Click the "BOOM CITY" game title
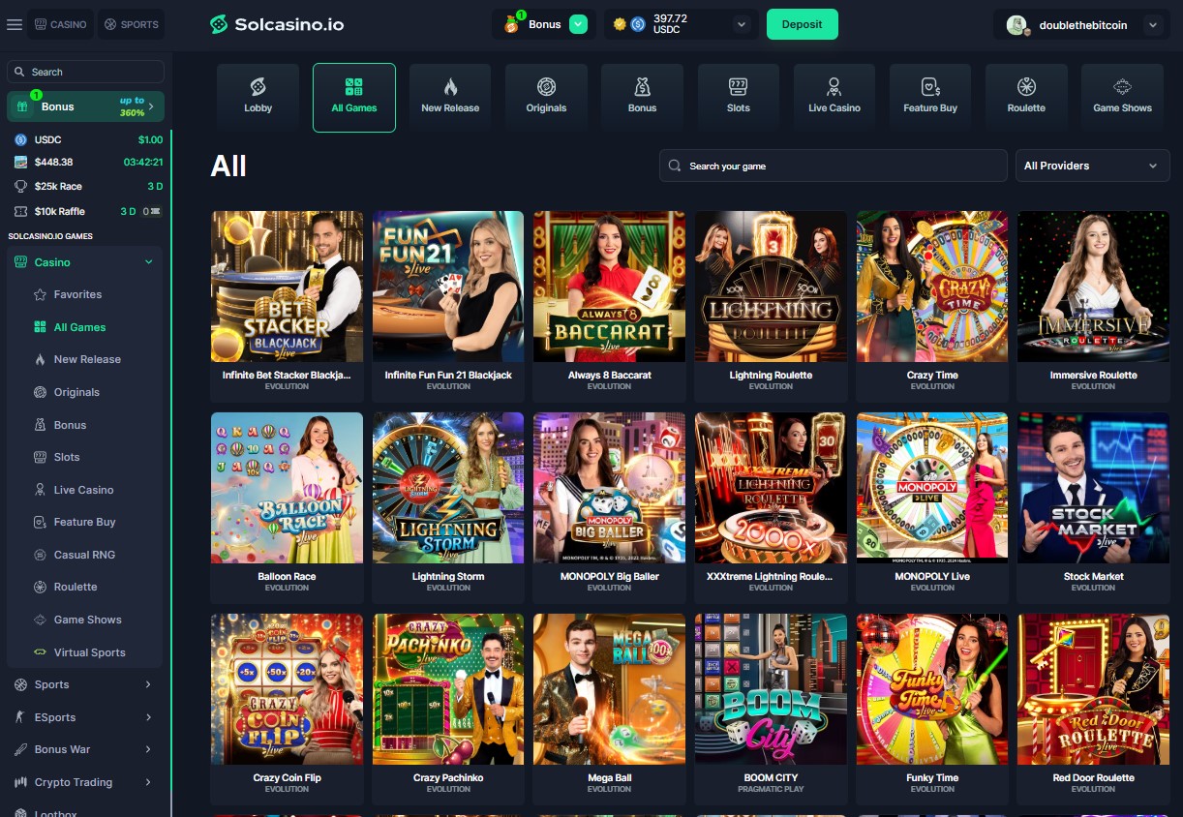1183x817 pixels. (x=771, y=777)
